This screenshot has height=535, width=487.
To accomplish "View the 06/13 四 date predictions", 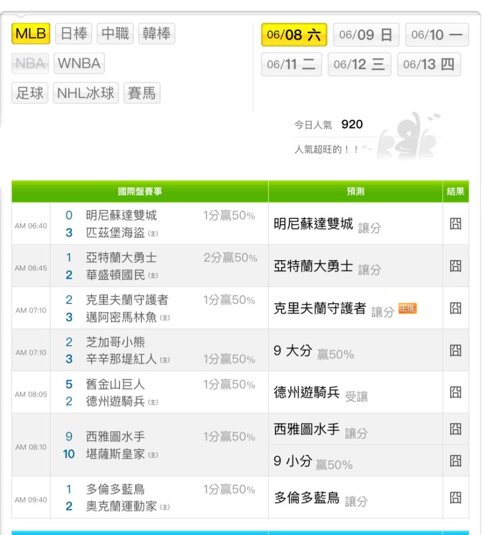I will tap(429, 64).
